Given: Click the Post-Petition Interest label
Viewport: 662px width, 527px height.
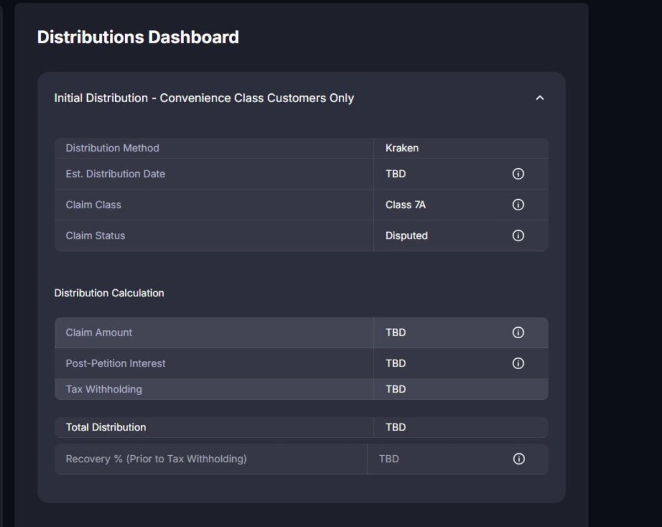Looking at the screenshot, I should (116, 364).
